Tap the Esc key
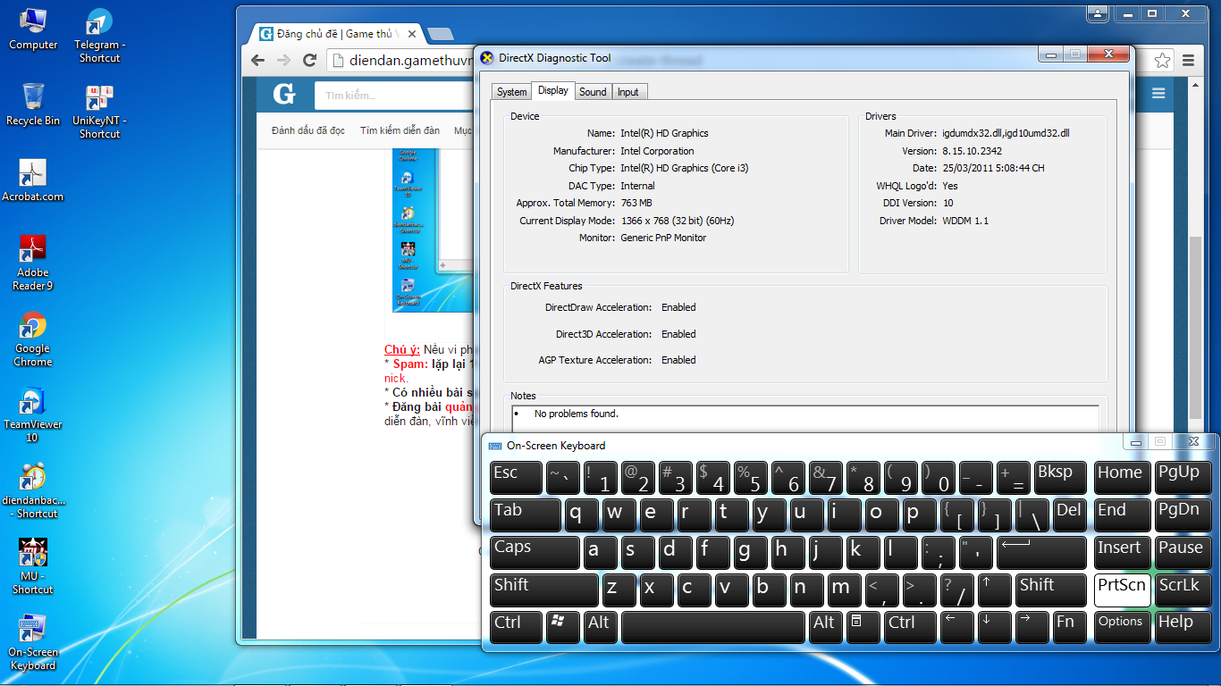 516,476
